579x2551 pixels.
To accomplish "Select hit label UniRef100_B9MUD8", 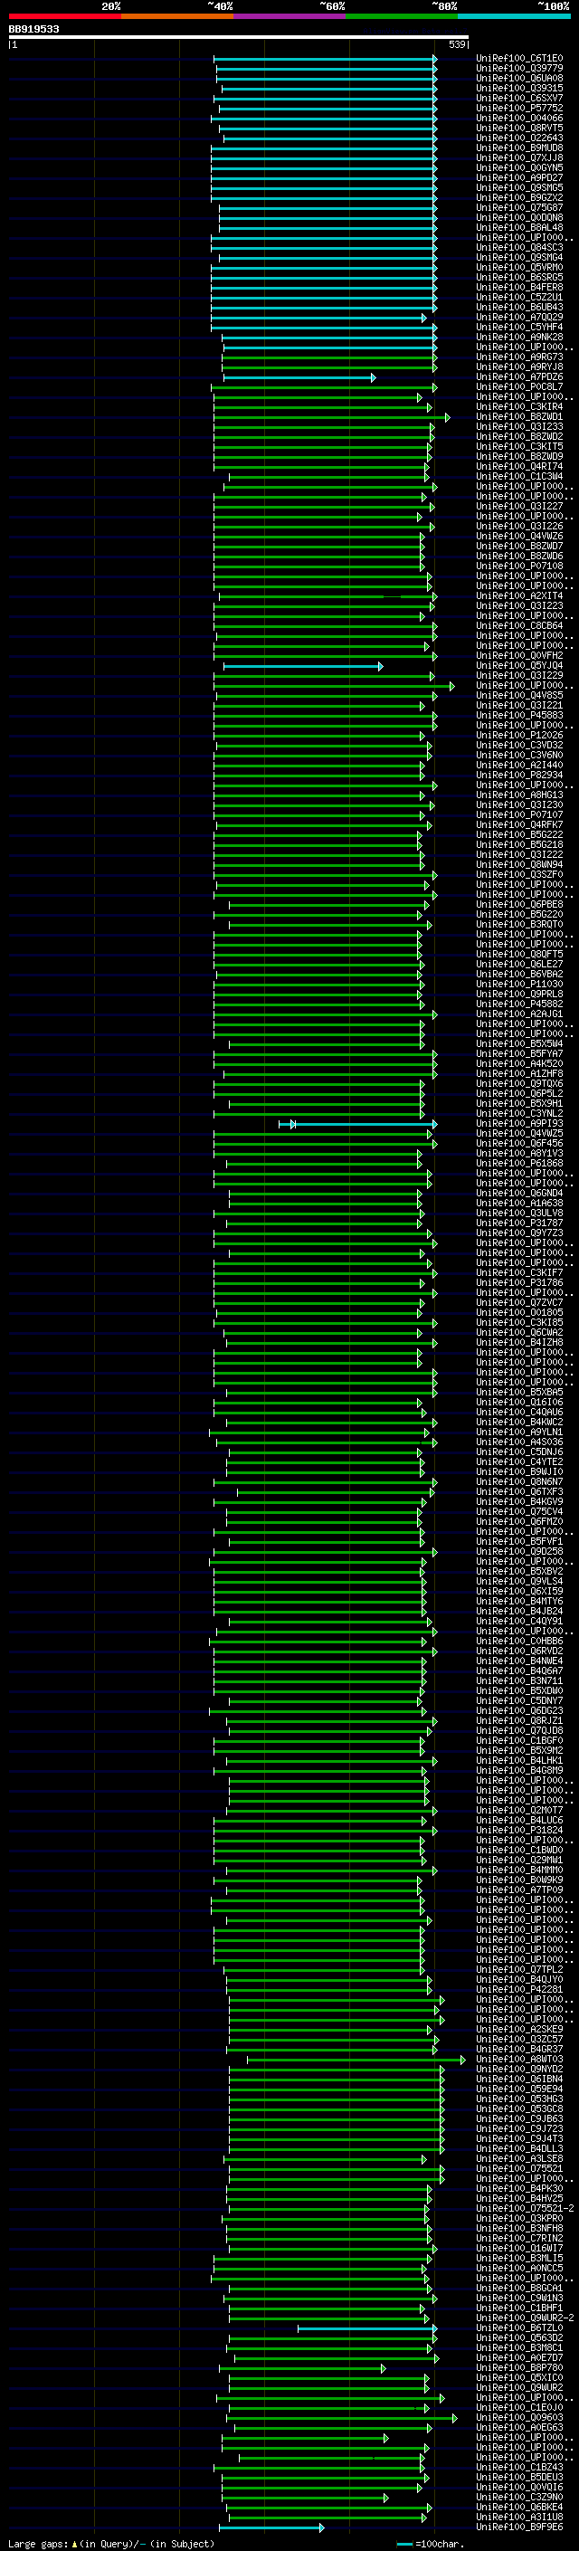I will (519, 148).
